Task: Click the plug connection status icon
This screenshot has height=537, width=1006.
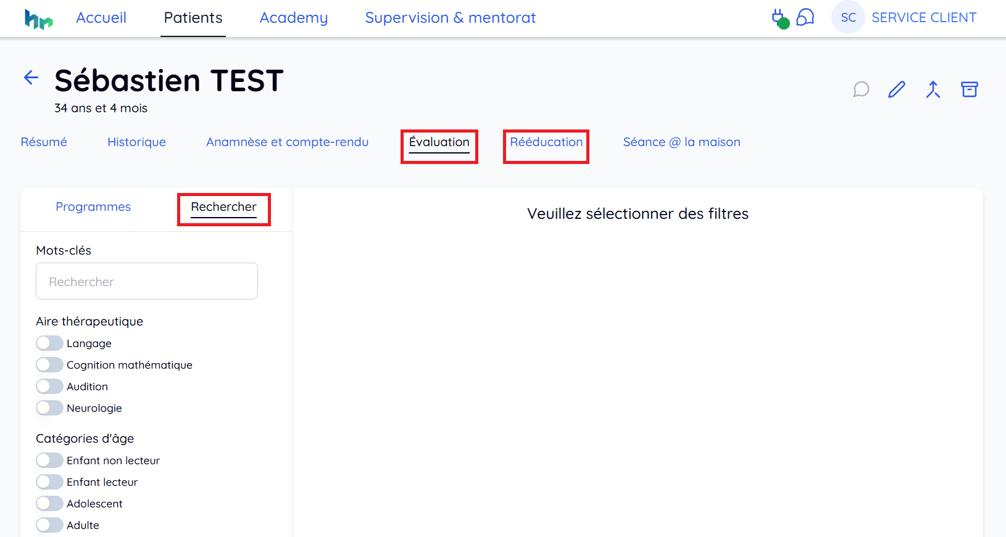Action: click(780, 18)
